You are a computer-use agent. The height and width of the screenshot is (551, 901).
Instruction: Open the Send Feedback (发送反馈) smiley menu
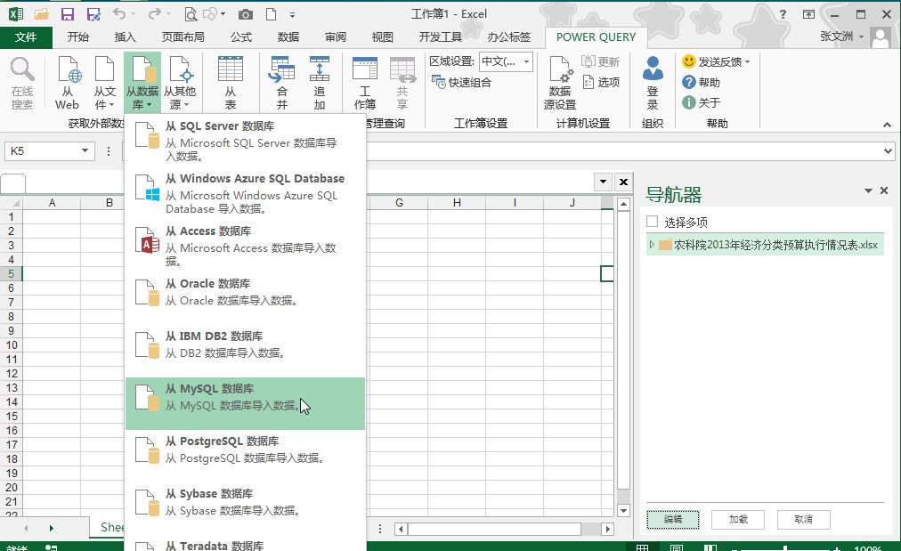click(x=716, y=61)
